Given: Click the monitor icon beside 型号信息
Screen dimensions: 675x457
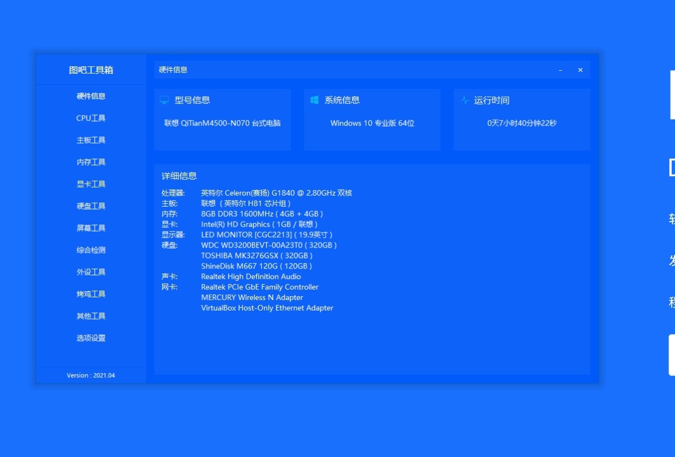Looking at the screenshot, I should (x=164, y=101).
